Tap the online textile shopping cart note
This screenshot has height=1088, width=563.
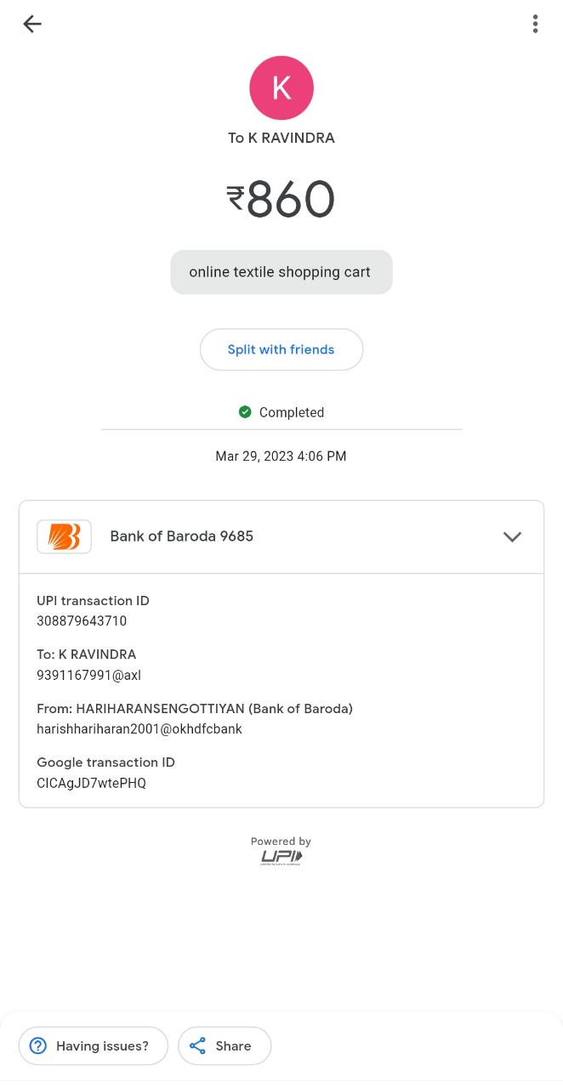[281, 272]
